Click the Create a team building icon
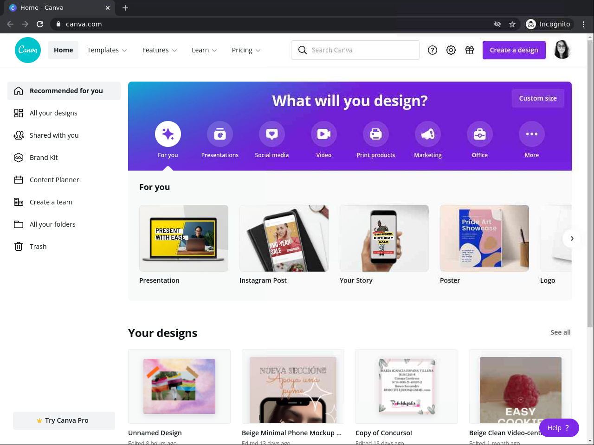Image resolution: width=594 pixels, height=445 pixels. coord(19,202)
